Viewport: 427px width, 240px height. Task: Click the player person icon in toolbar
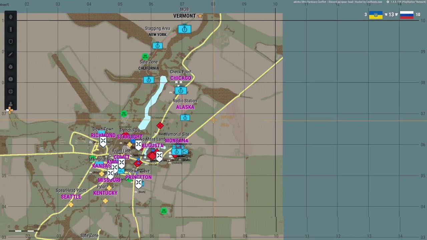11,104
